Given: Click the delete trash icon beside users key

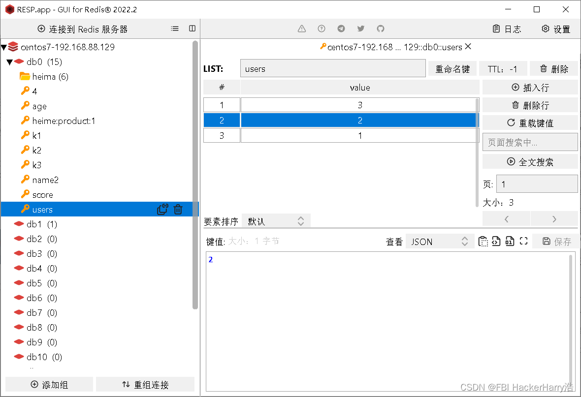Looking at the screenshot, I should point(178,209).
